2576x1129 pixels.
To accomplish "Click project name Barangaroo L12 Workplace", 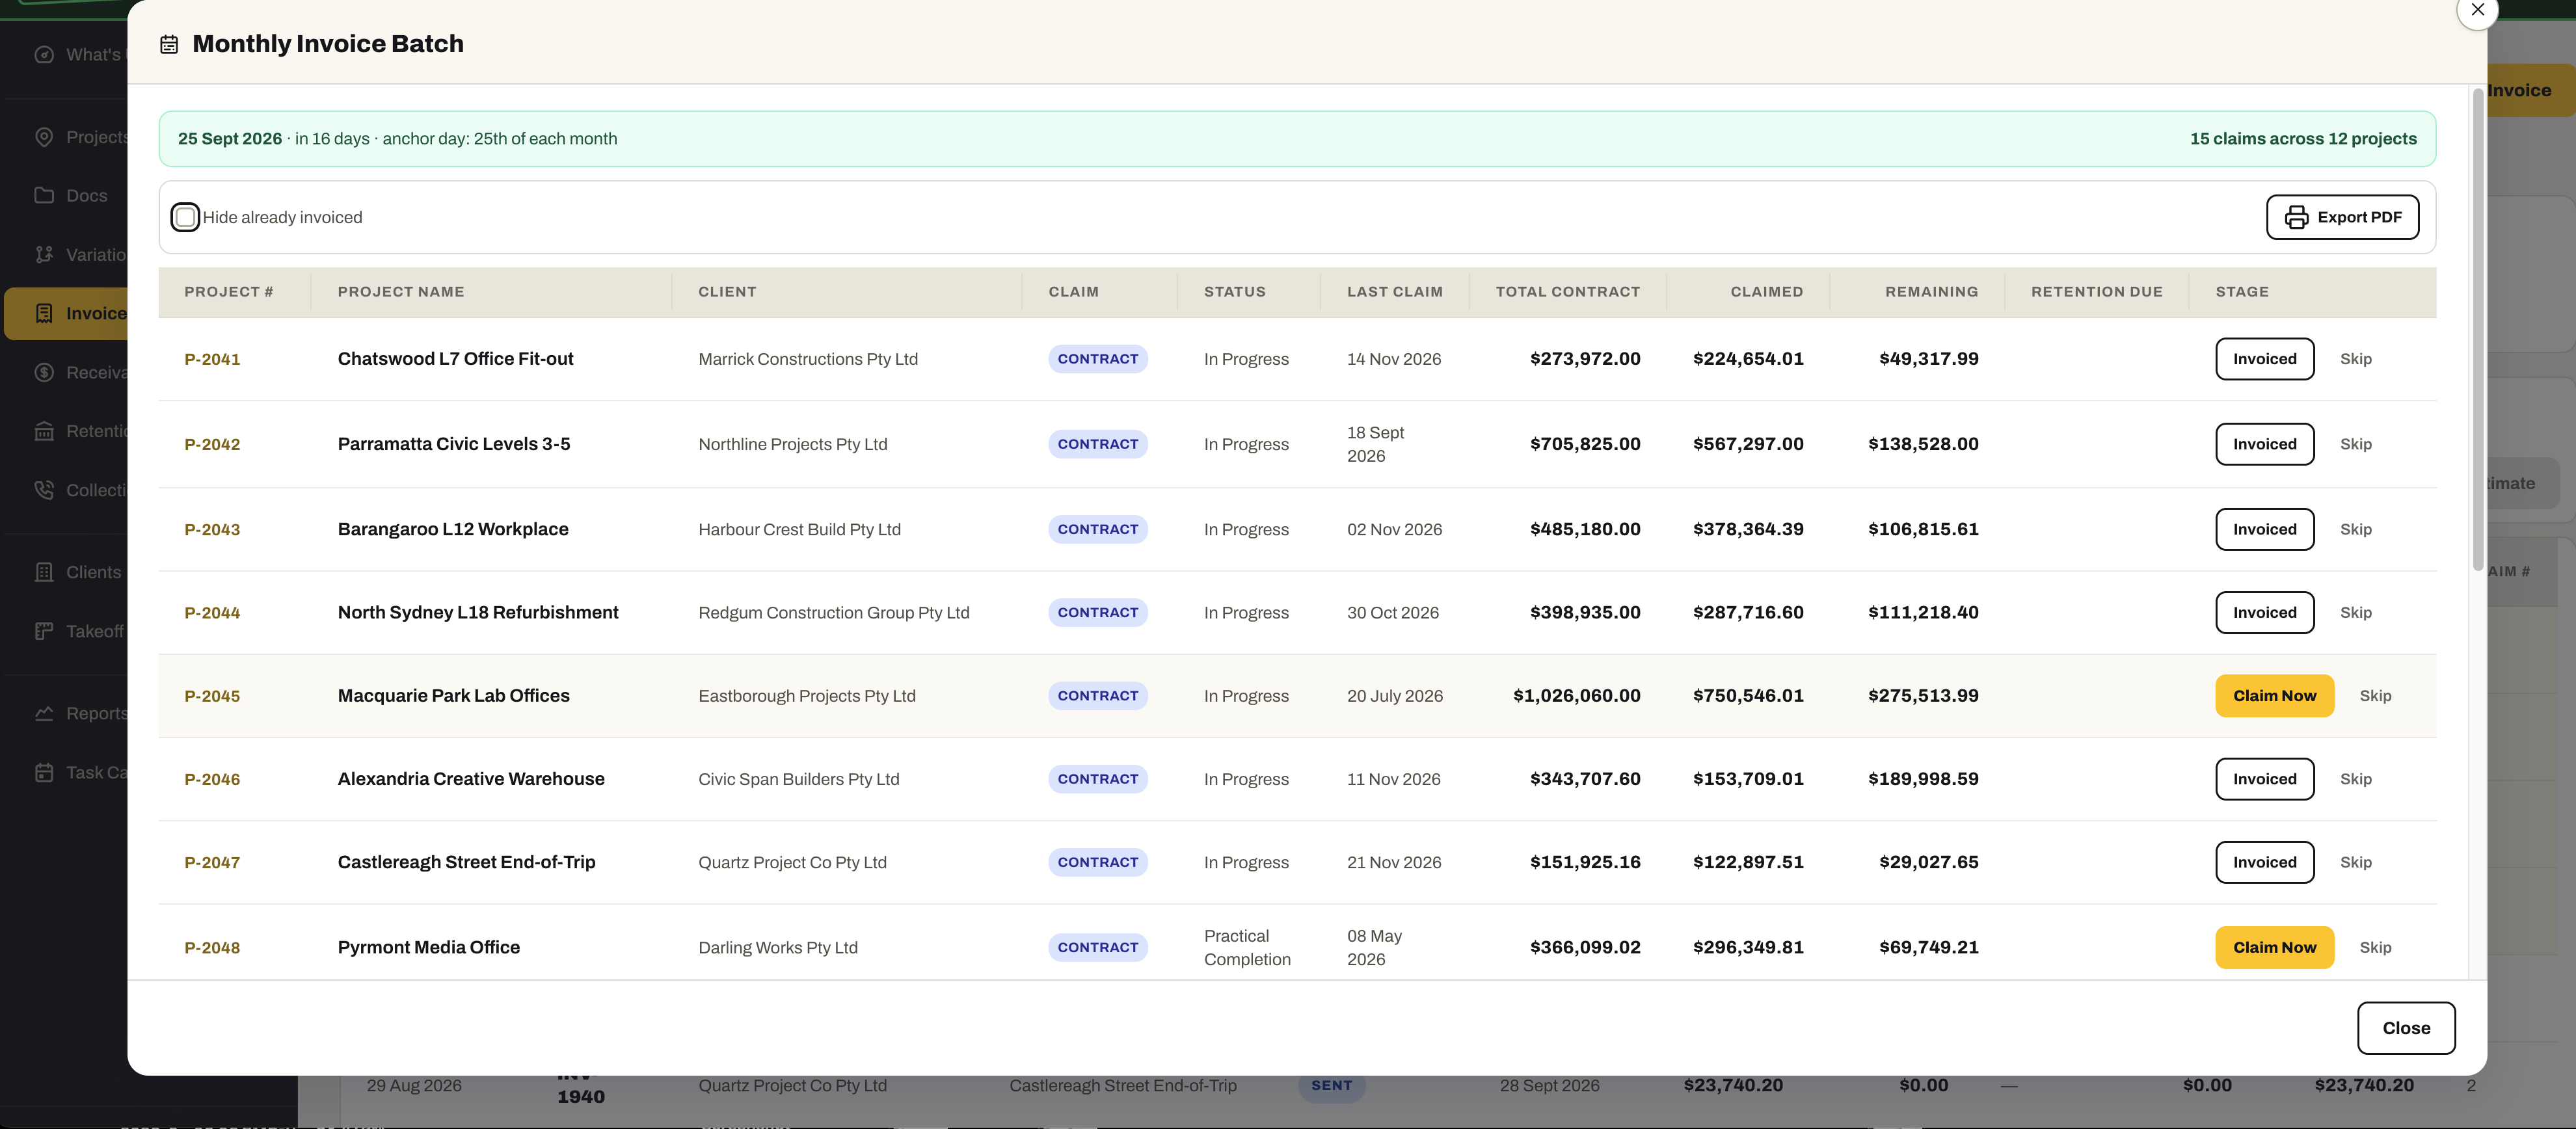I will [x=452, y=529].
